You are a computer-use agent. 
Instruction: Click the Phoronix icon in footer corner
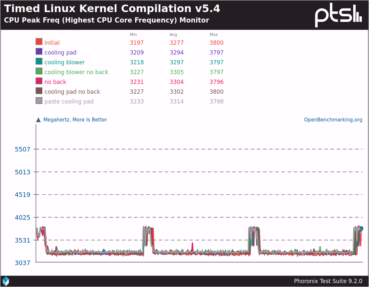point(6,281)
